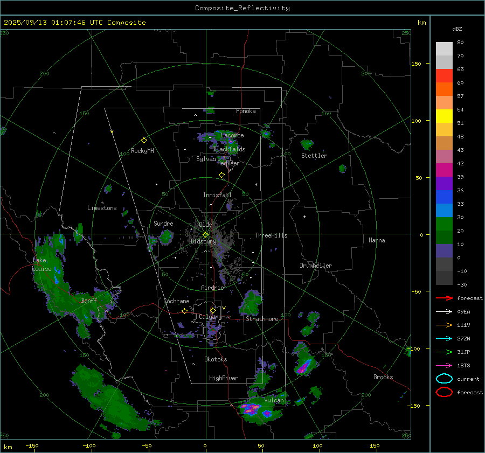This screenshot has height=453, width=485.
Task: Click the cyan 27ZW arrow icon
Action: (444, 339)
